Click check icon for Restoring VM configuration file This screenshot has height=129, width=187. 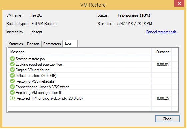pyautogui.click(x=12, y=92)
